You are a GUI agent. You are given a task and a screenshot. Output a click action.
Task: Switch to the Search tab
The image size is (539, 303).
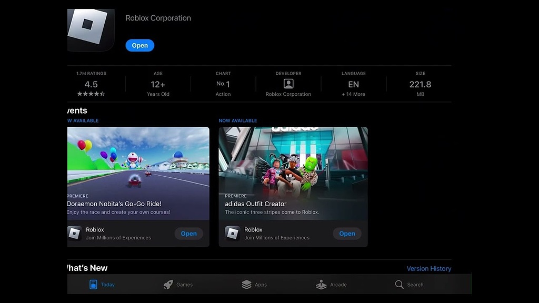pos(410,284)
